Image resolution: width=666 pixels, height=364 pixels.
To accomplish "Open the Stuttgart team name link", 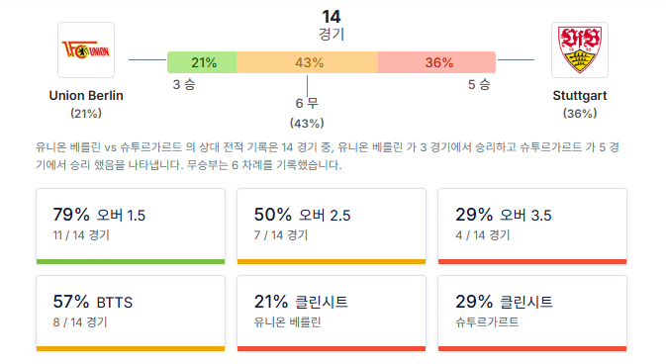I will (580, 96).
